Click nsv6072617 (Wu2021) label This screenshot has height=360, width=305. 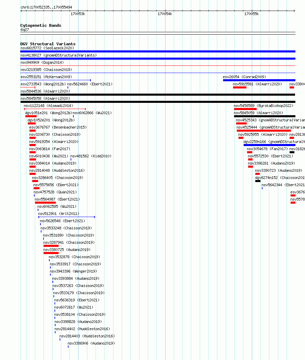coord(74,307)
